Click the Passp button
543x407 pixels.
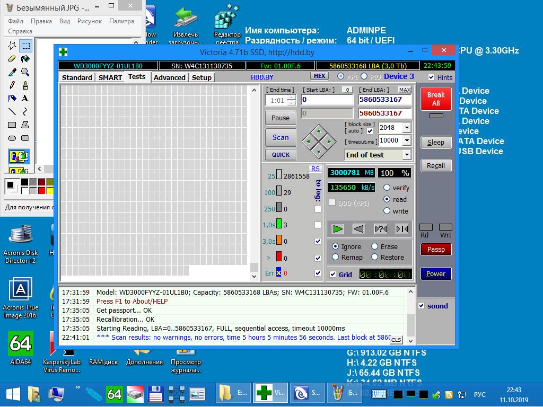[436, 249]
